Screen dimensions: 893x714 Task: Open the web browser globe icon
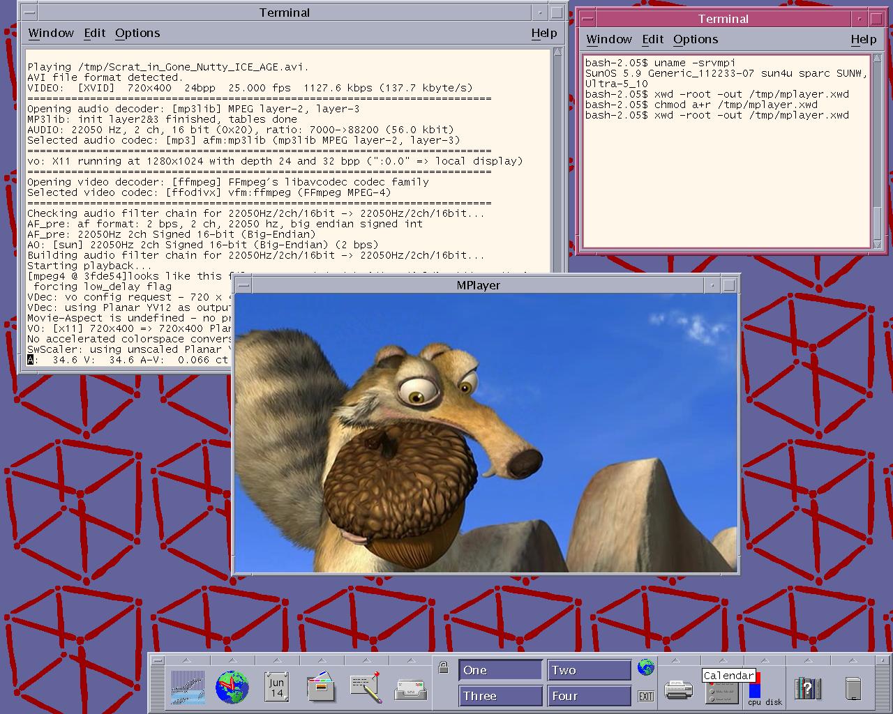click(232, 688)
